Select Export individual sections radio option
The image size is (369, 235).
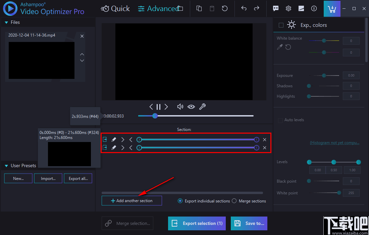pos(180,201)
